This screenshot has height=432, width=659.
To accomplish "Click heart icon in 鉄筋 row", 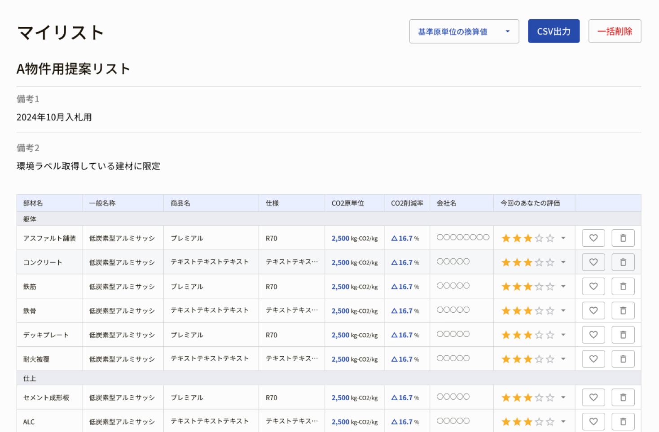I will coord(593,287).
